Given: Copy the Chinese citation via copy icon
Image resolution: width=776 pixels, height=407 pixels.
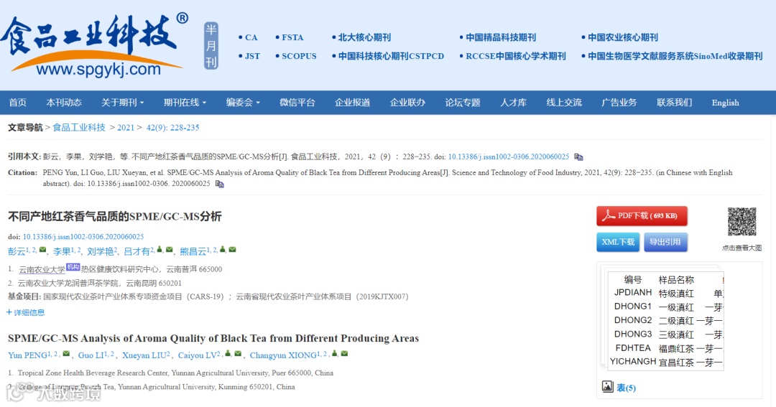Looking at the screenshot, I should [578, 156].
